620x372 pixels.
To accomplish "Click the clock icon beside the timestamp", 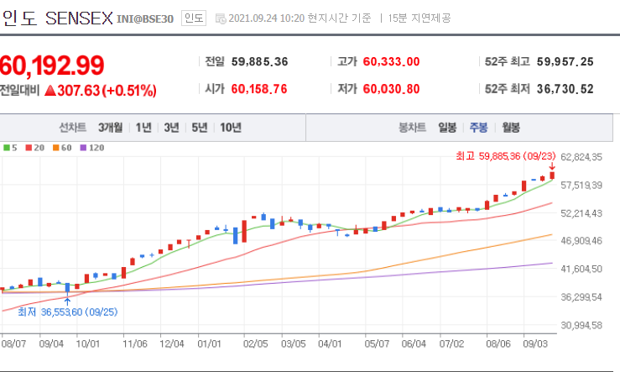I will 220,18.
